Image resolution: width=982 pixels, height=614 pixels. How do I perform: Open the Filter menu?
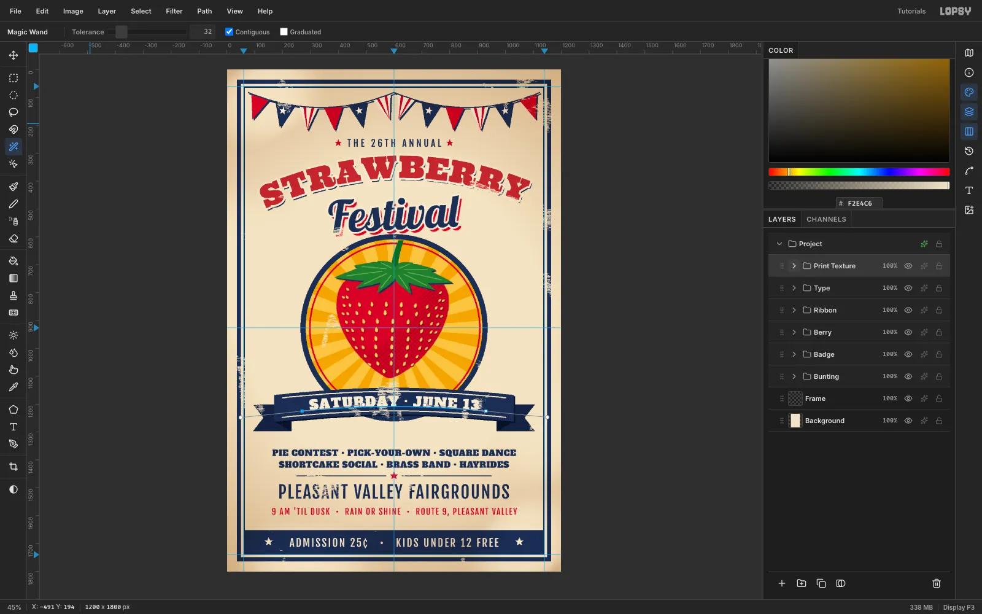click(174, 11)
